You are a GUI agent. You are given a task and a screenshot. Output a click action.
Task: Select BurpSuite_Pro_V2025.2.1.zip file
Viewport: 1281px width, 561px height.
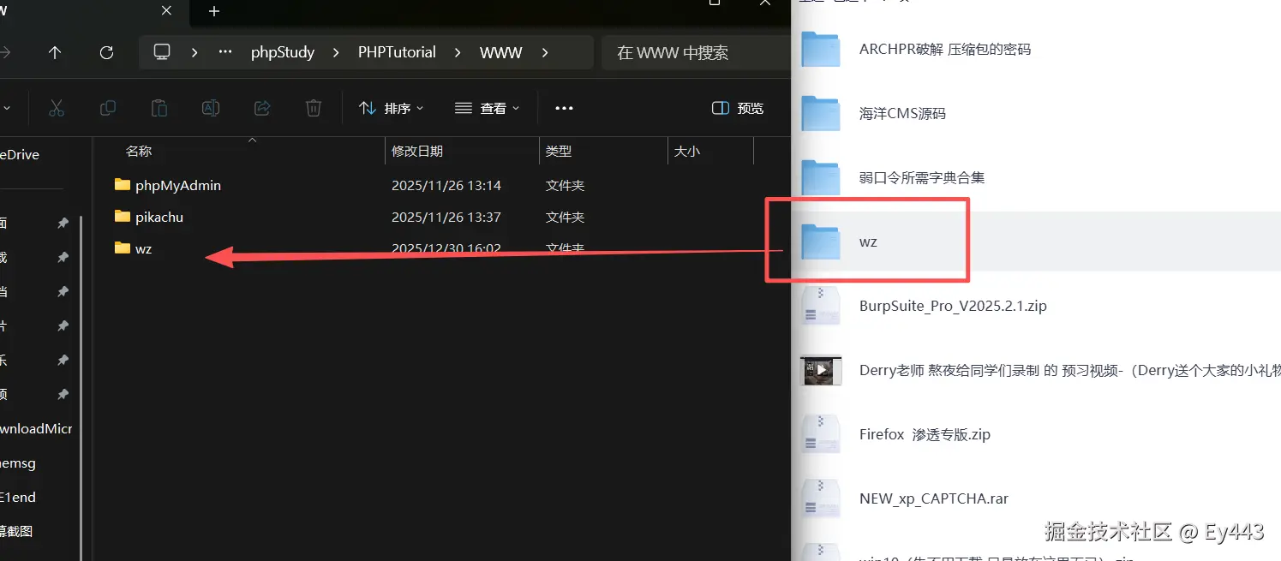point(953,307)
